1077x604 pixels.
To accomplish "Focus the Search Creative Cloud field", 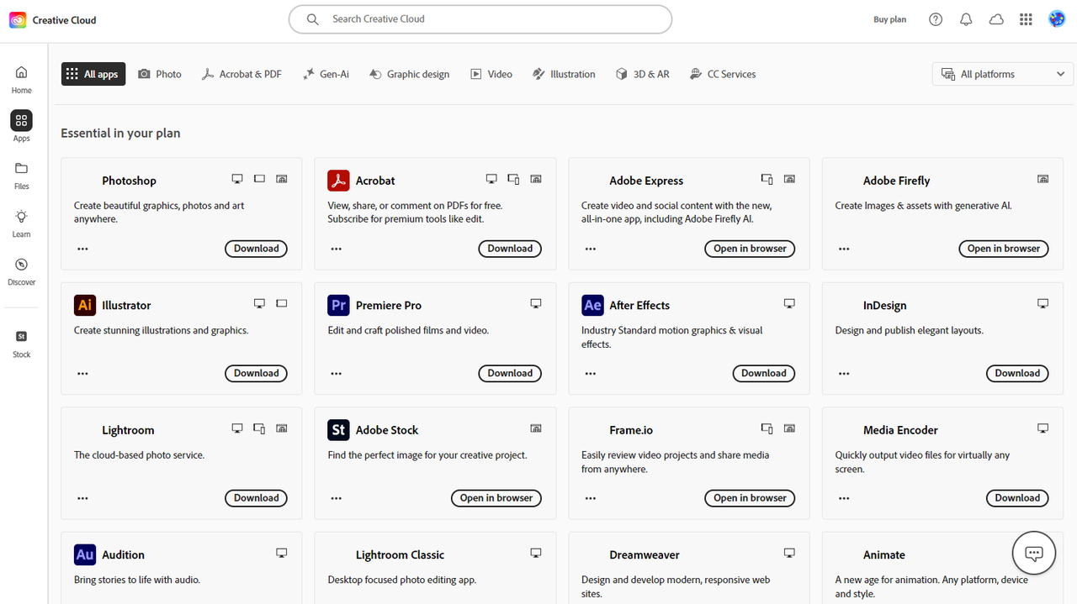I will 480,19.
